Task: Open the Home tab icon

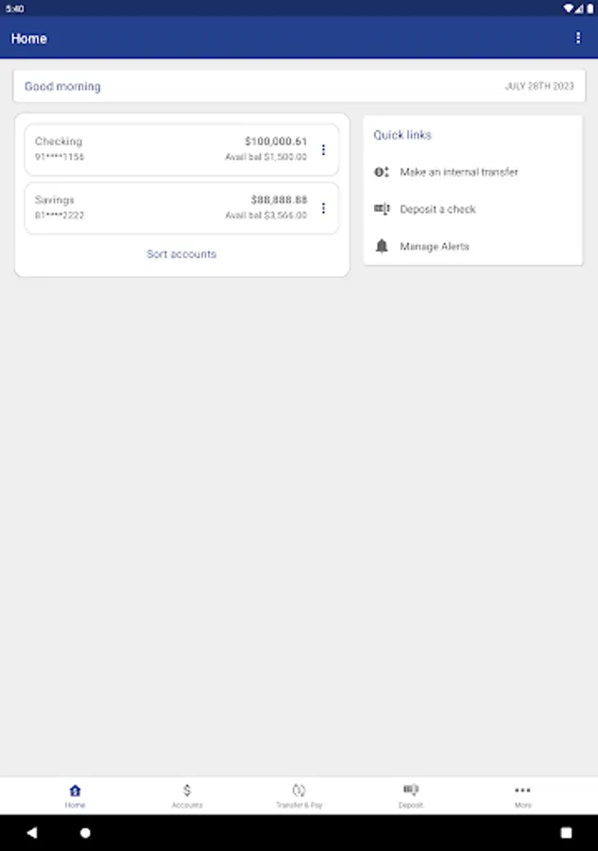Action: point(75,790)
